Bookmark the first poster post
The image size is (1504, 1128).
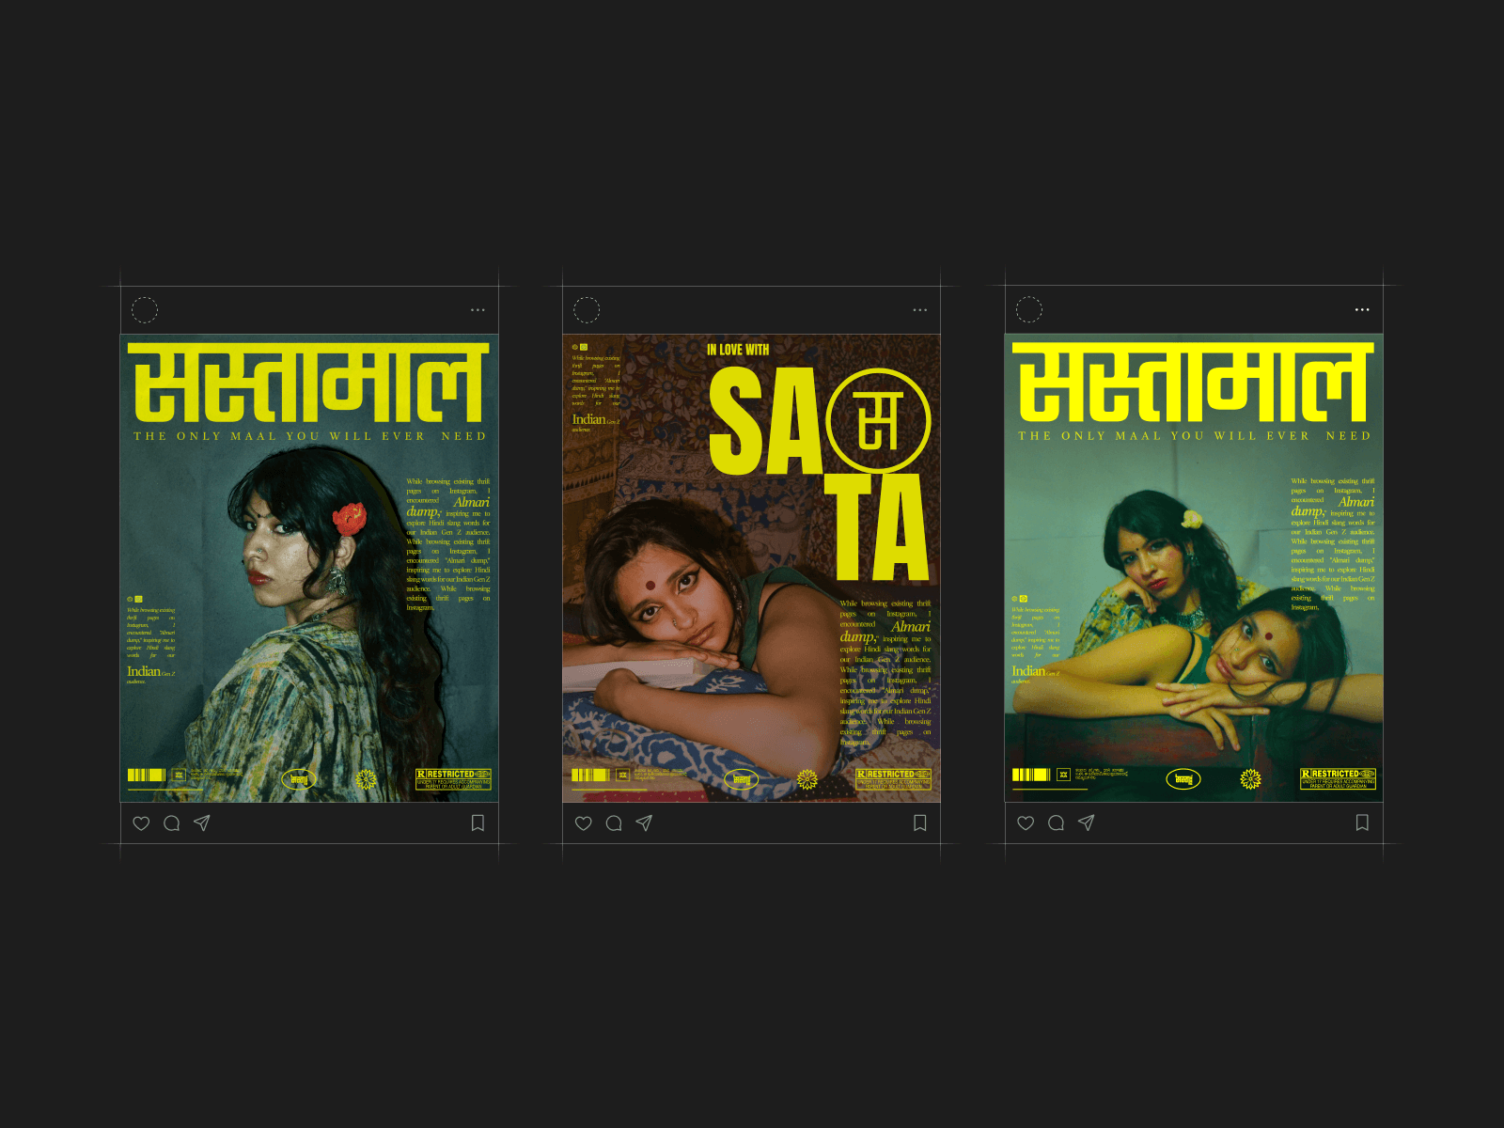tap(478, 823)
